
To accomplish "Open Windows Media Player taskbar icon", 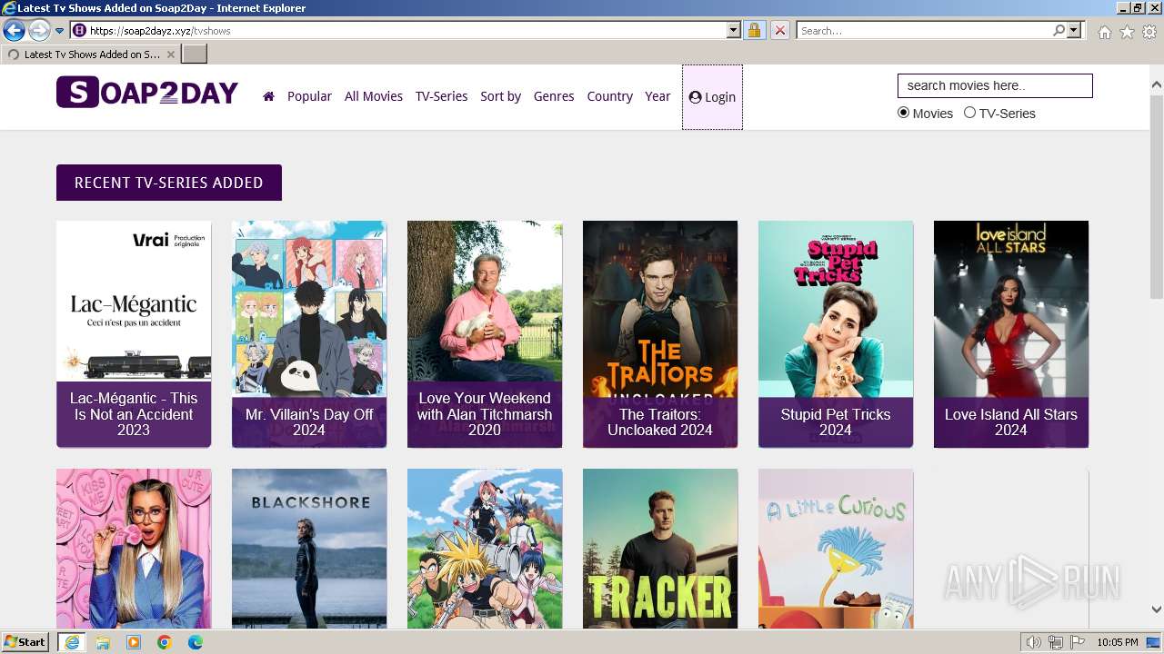I will (x=134, y=642).
